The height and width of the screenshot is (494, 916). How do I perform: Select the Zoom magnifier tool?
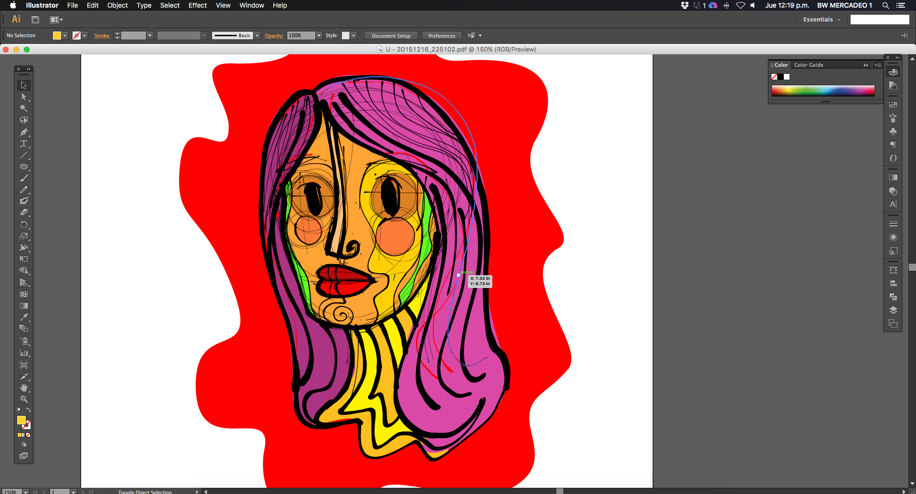pos(23,399)
